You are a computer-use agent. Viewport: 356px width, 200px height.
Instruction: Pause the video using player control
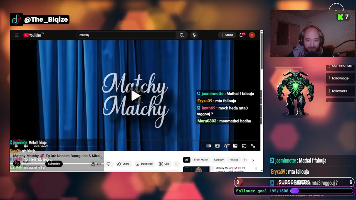pos(16,146)
